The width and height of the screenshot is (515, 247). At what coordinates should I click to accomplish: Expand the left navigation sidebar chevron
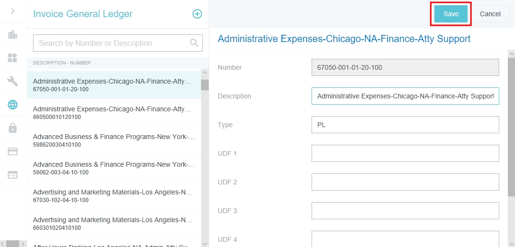coord(13,11)
